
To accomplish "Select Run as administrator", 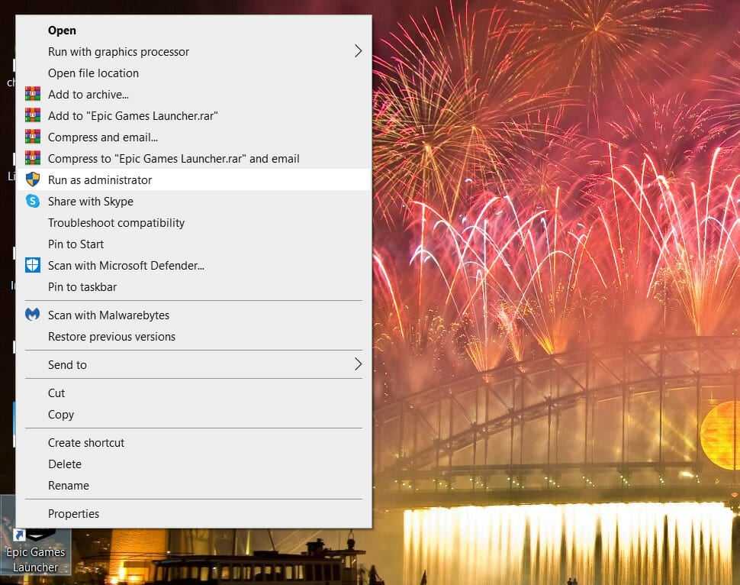I will (x=194, y=180).
